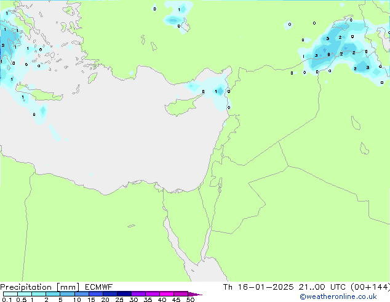Screen dimensions: 390x302
Task: Click the 40–45 mm magenta legend box
Action: click(167, 294)
